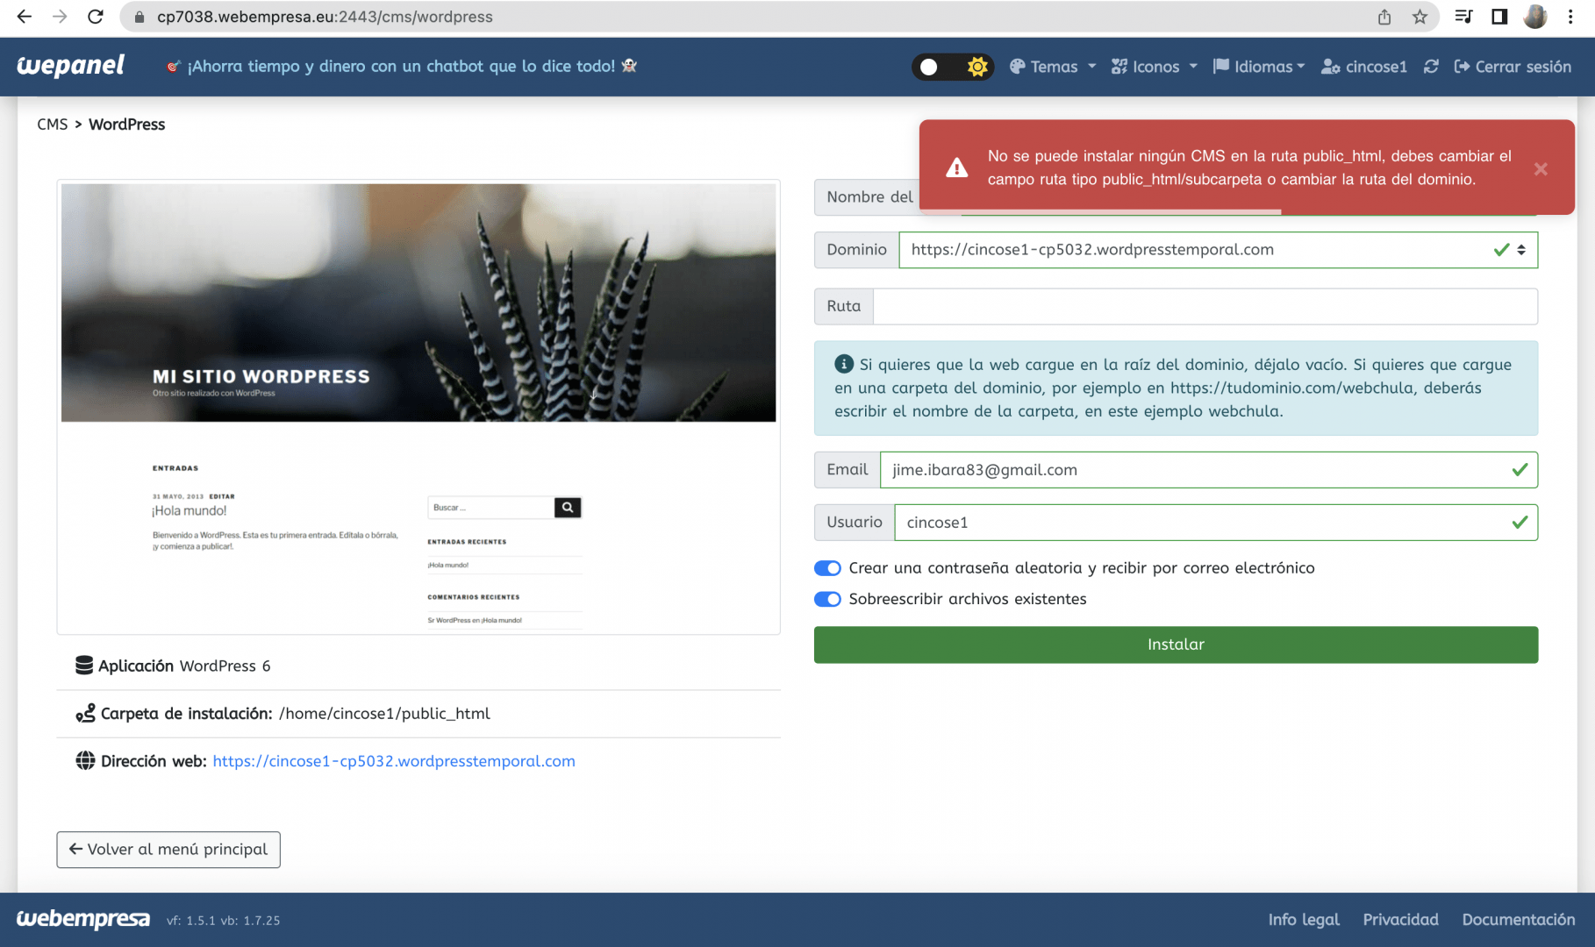Click the chatbot promo message link
Screen dimensions: 1595x947
coord(402,67)
